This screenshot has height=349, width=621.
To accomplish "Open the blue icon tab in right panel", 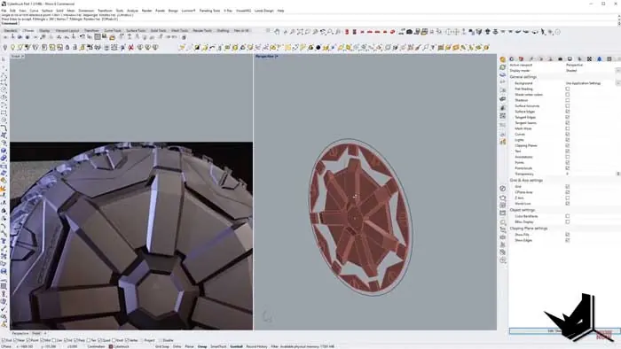I will click(x=599, y=58).
